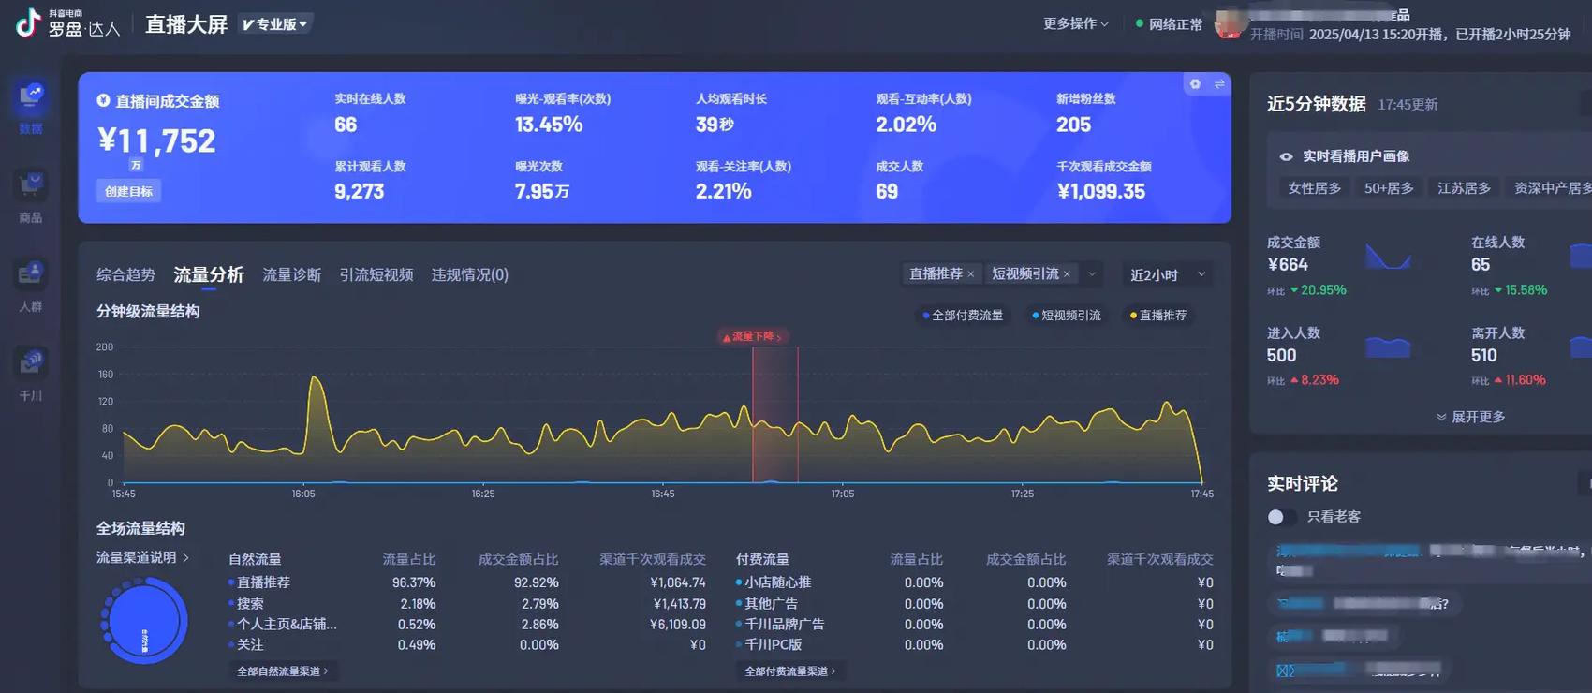Switch to the 违规情况(0) tab
Image resolution: width=1592 pixels, height=693 pixels.
[469, 274]
